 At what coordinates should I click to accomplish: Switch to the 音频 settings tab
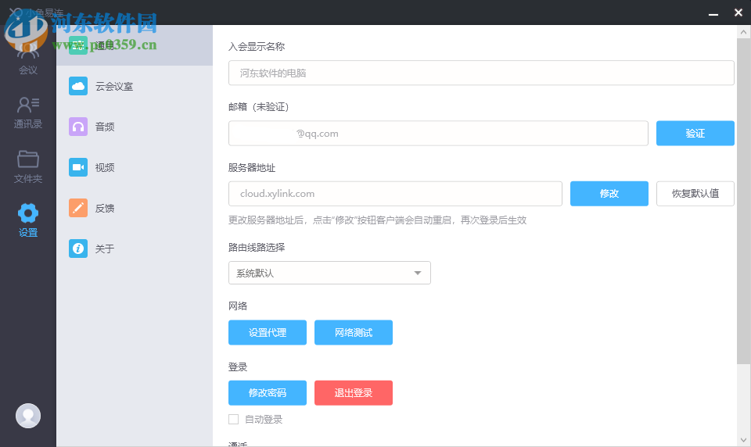(135, 127)
